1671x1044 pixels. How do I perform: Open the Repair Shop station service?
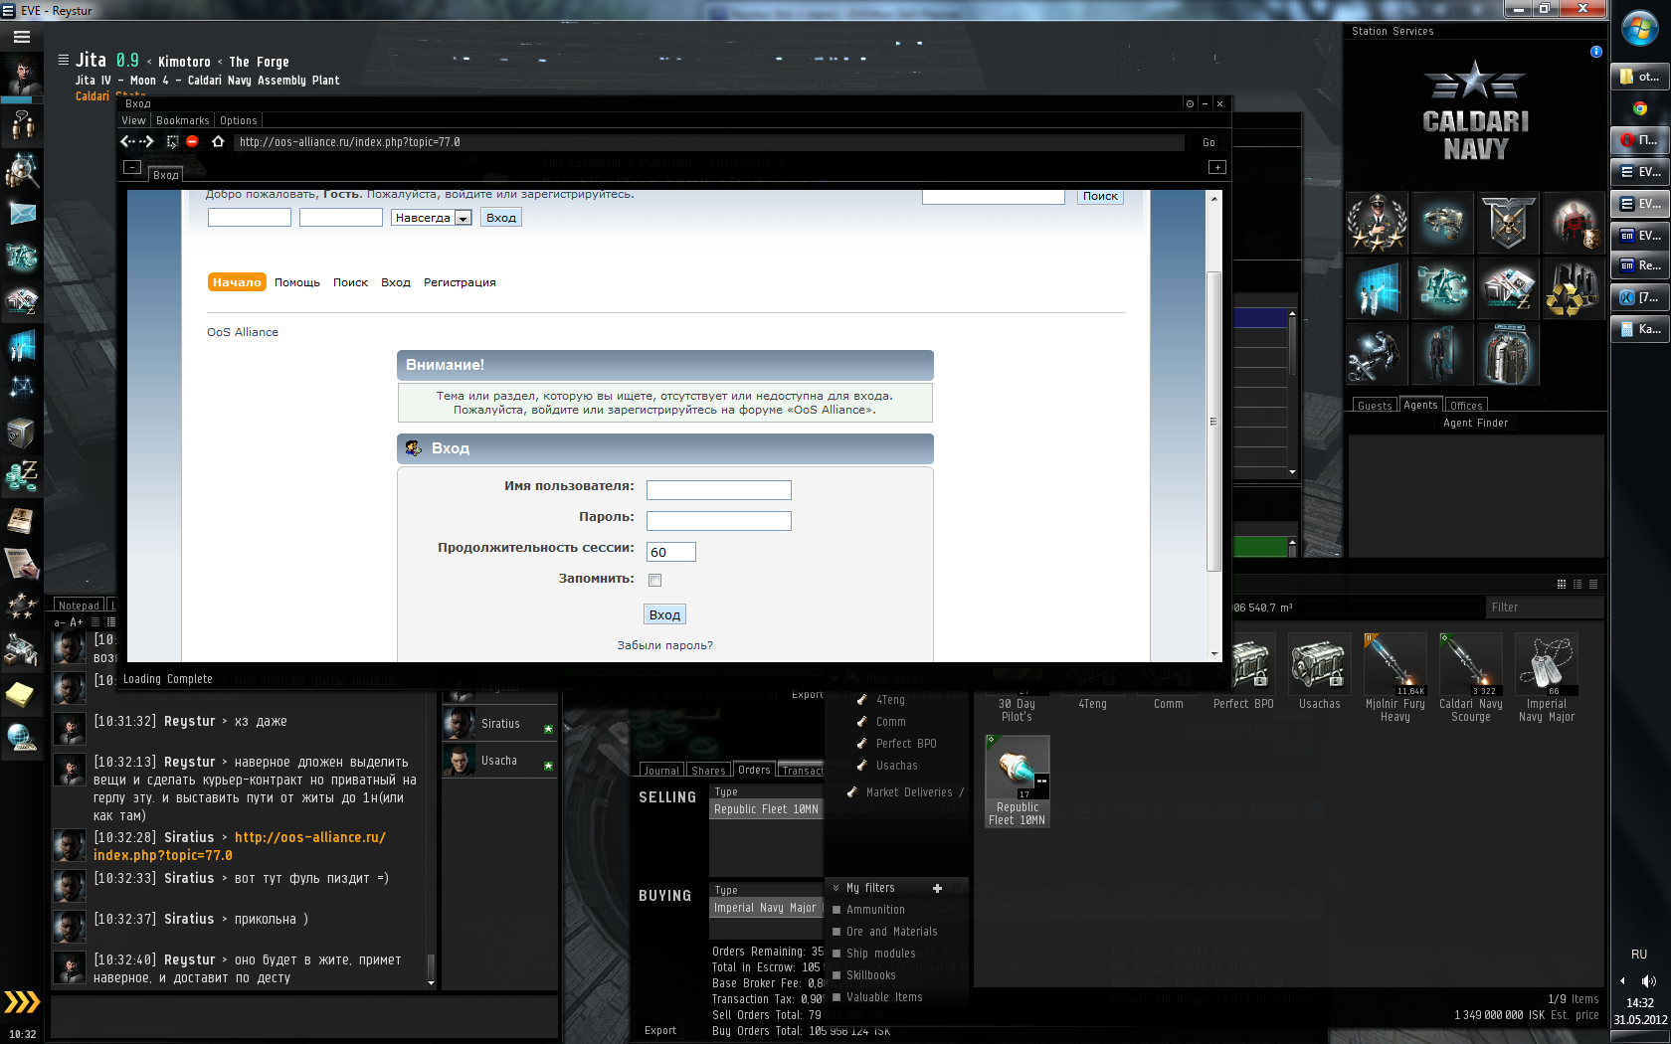[1377, 355]
